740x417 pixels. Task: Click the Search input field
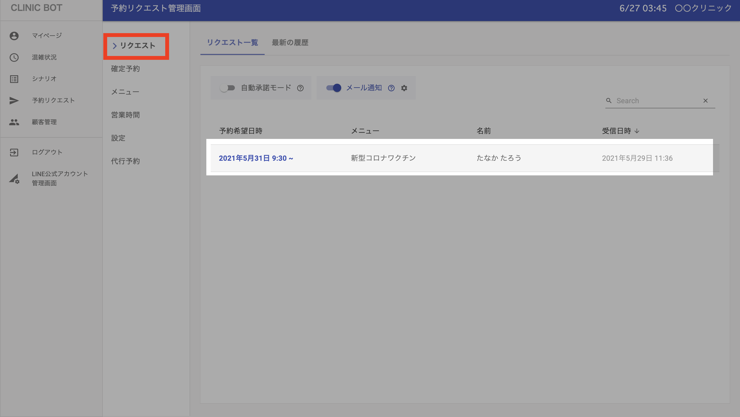pyautogui.click(x=656, y=101)
